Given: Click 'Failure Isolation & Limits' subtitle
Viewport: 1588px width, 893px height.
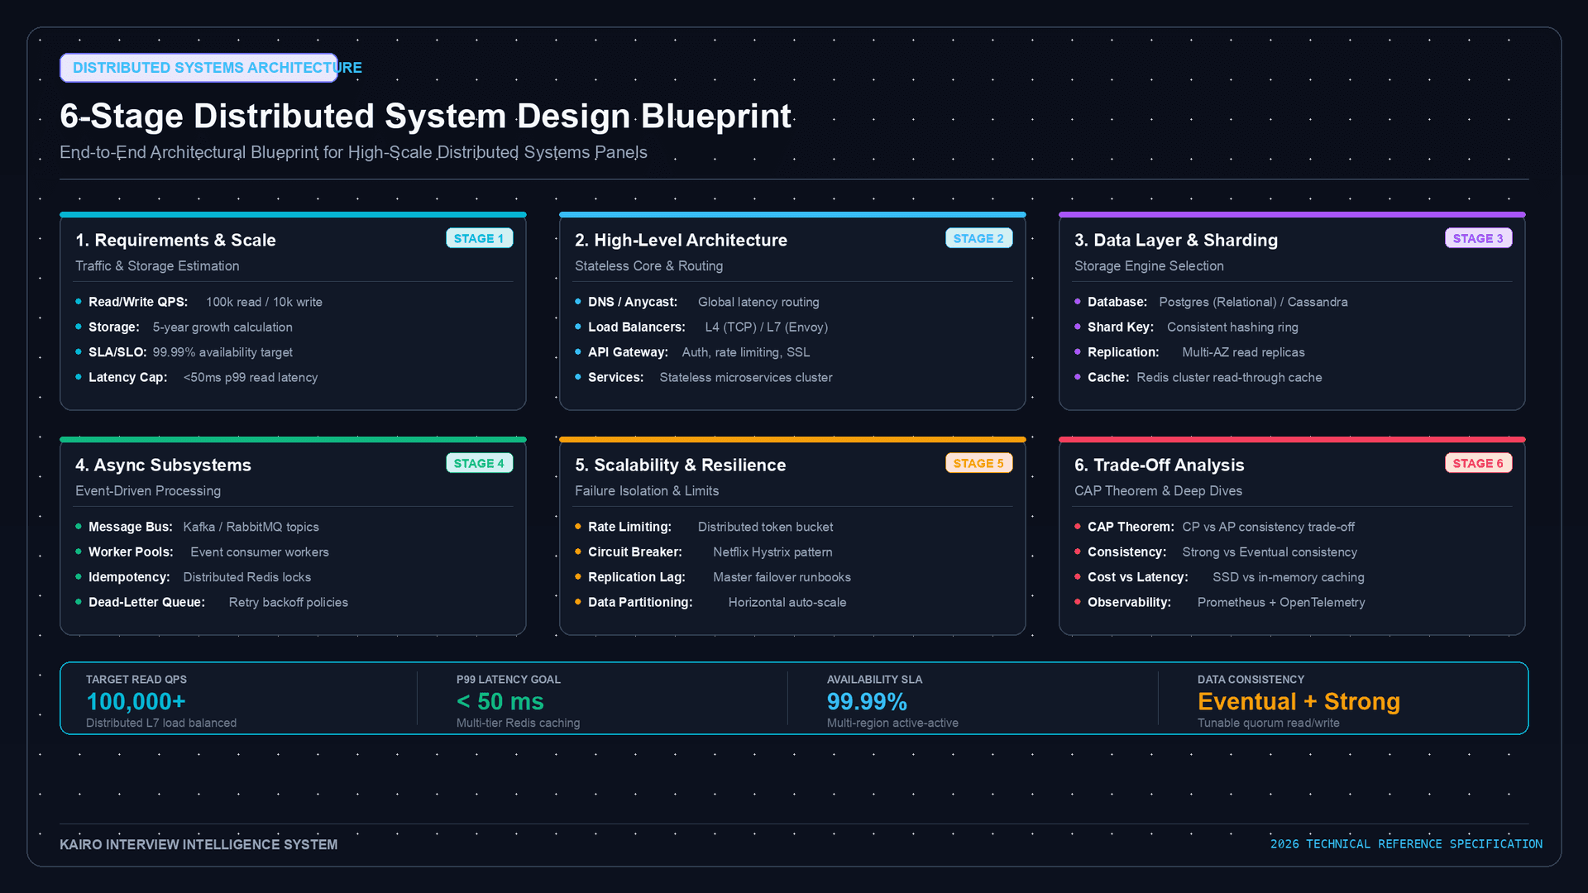Looking at the screenshot, I should click(x=647, y=491).
